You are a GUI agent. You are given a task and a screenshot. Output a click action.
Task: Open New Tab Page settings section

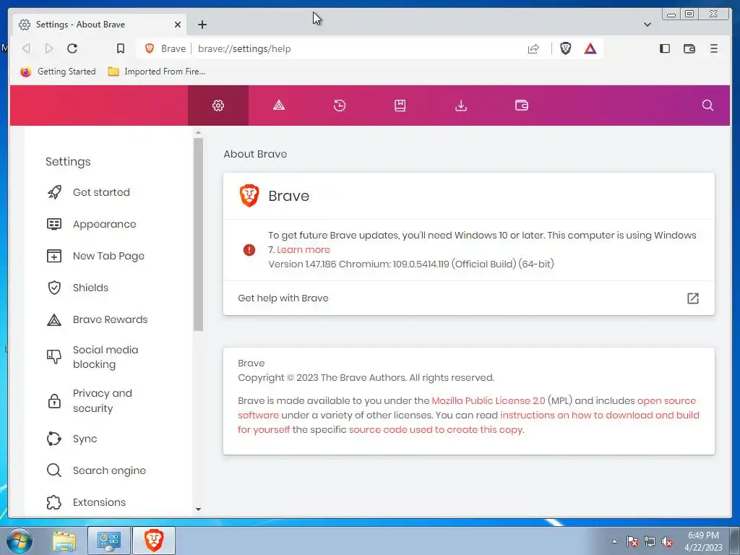pyautogui.click(x=108, y=257)
